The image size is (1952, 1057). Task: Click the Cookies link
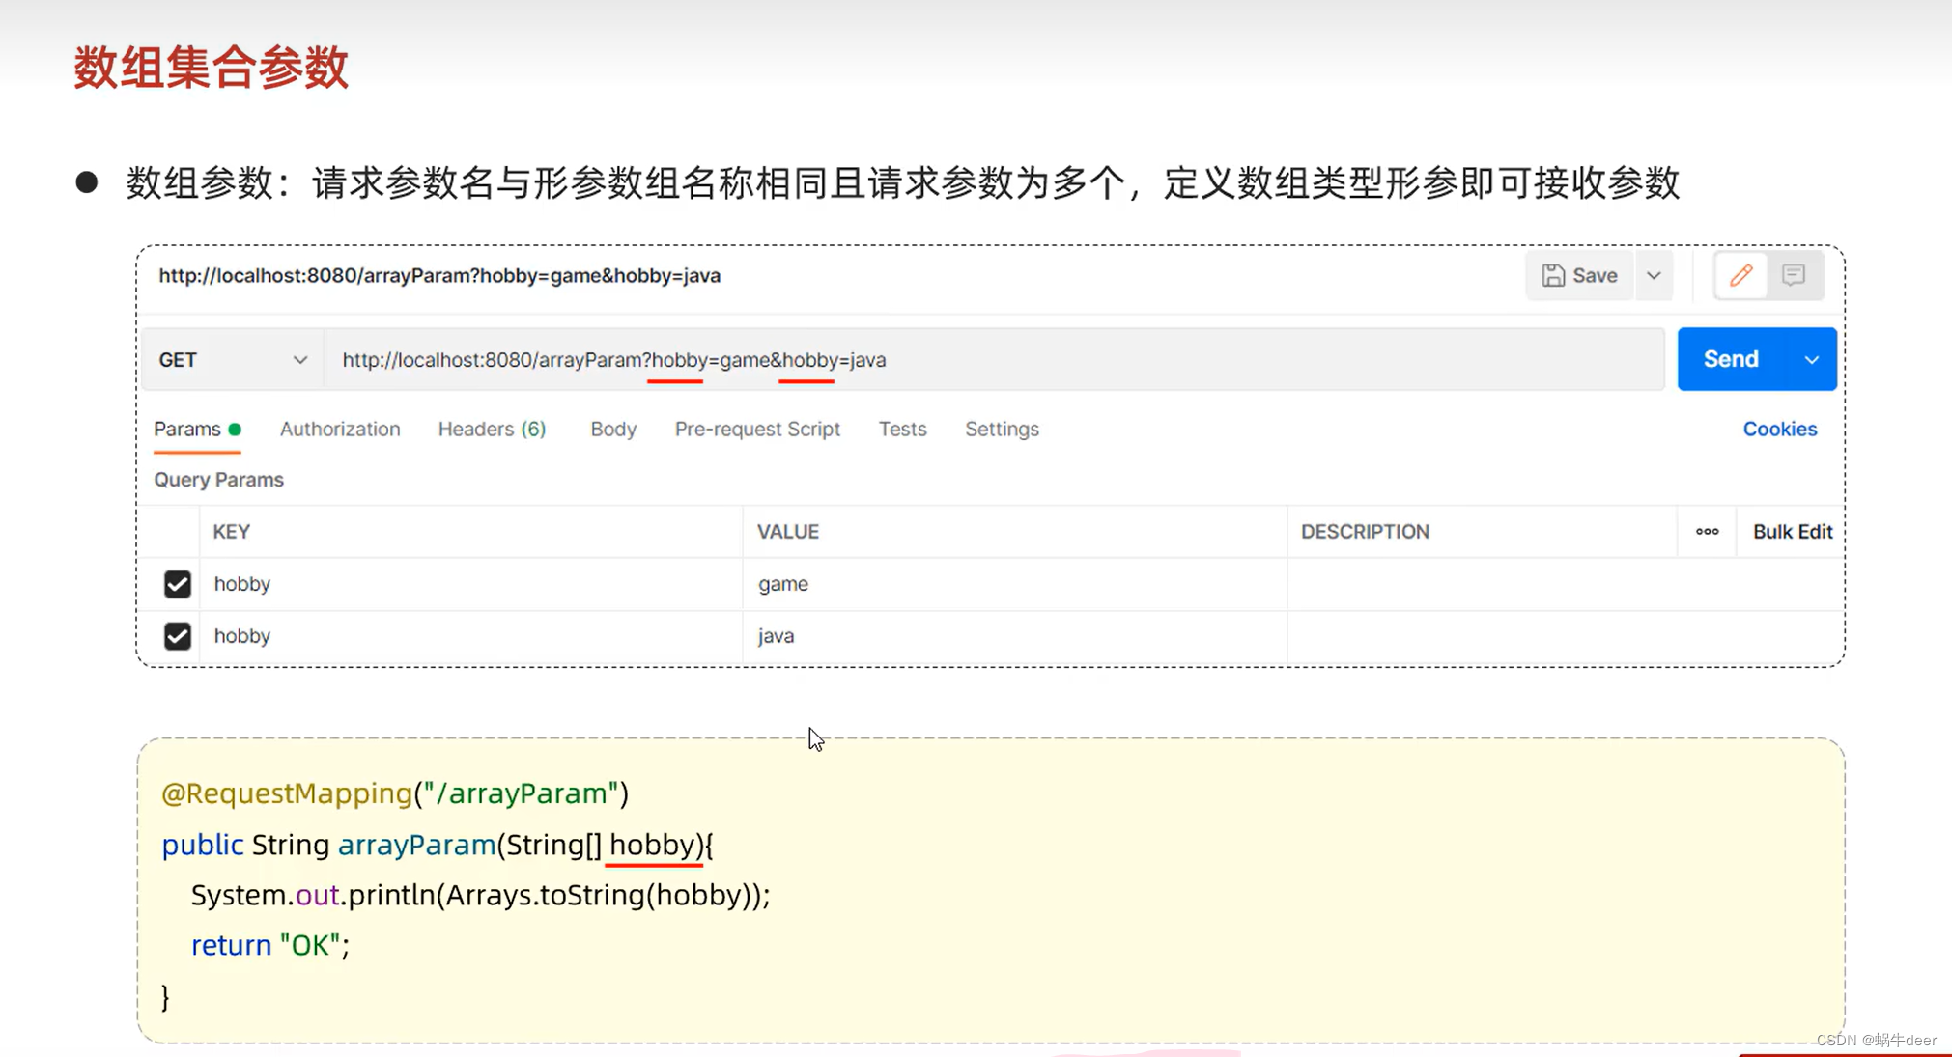point(1779,430)
